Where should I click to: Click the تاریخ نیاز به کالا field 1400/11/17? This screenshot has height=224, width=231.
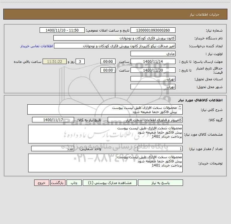(x=53, y=120)
